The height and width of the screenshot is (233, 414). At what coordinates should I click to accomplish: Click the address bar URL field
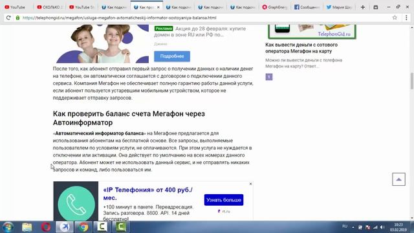[x=206, y=17]
